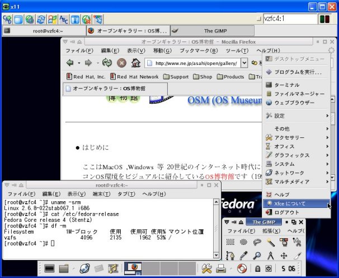Open the back-history dropdown arrow in Firefox
This screenshot has width=339, height=278.
pyautogui.click(x=79, y=63)
